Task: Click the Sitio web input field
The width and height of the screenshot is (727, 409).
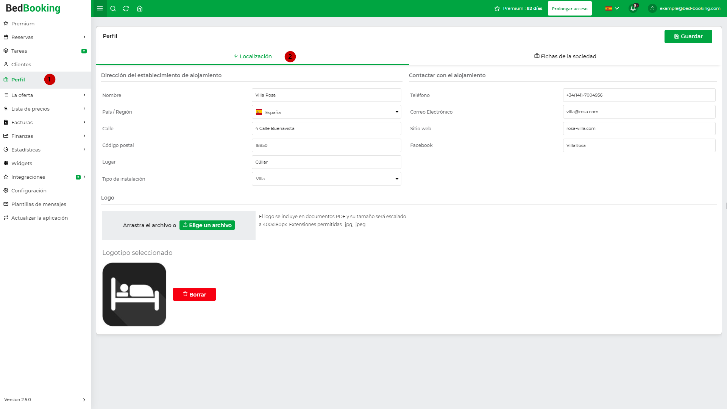Action: (x=639, y=128)
